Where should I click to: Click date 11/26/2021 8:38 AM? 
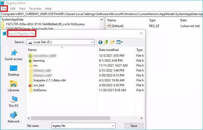[x=112, y=90]
